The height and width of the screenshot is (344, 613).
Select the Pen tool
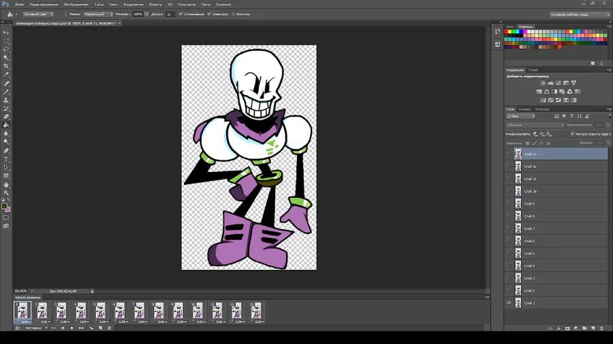(x=6, y=150)
